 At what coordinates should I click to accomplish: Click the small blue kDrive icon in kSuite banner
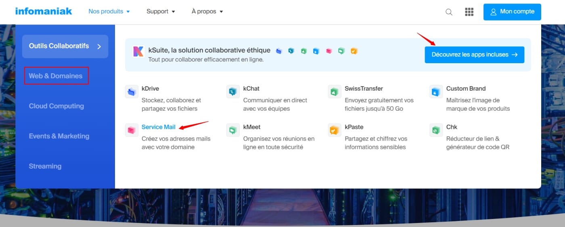[x=278, y=51]
